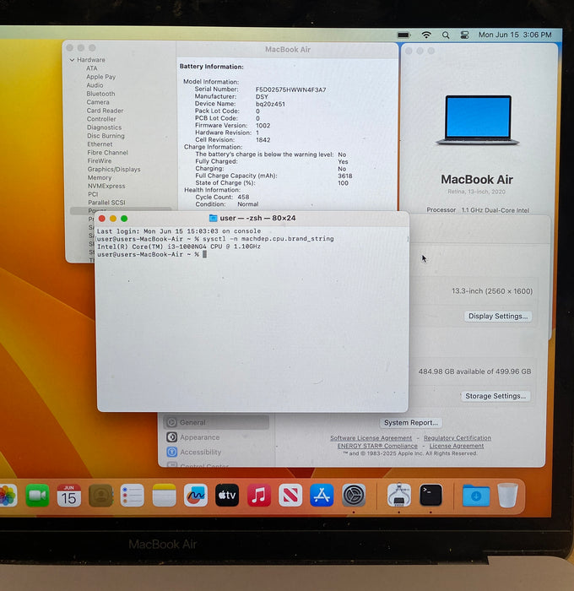Screen dimensions: 574x591
Task: Collapse the Hardware section in System Information
Action: [72, 60]
